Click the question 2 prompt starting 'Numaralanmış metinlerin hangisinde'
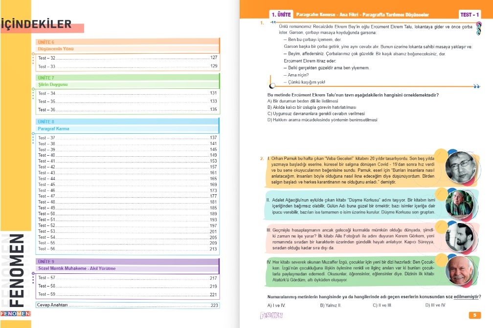The image size is (493, 328). [x=374, y=297]
